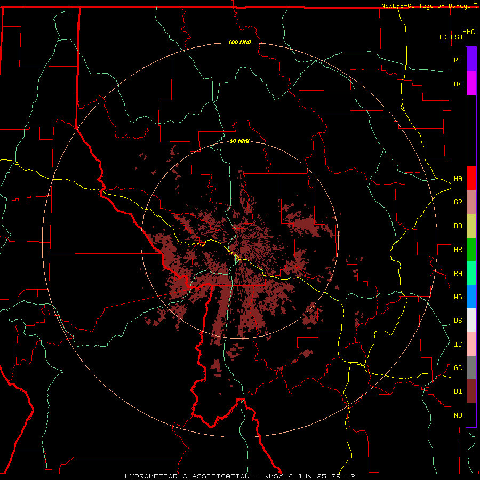Click the "50 NMI" range ring label
The width and height of the screenshot is (480, 480).
[239, 141]
